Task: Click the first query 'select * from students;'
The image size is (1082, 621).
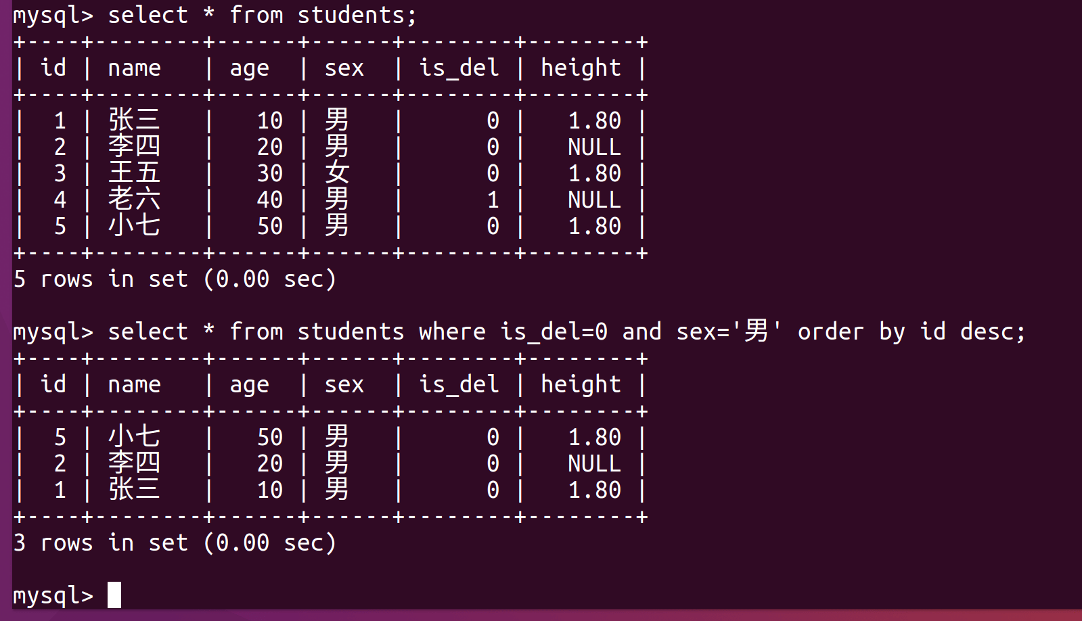Action: click(x=263, y=15)
